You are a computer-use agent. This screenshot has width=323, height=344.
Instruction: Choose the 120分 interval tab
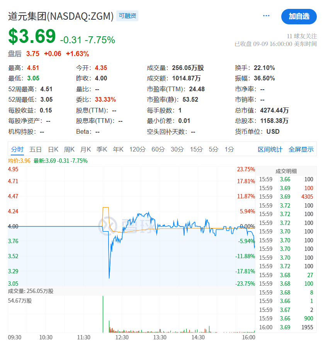pyautogui.click(x=138, y=149)
